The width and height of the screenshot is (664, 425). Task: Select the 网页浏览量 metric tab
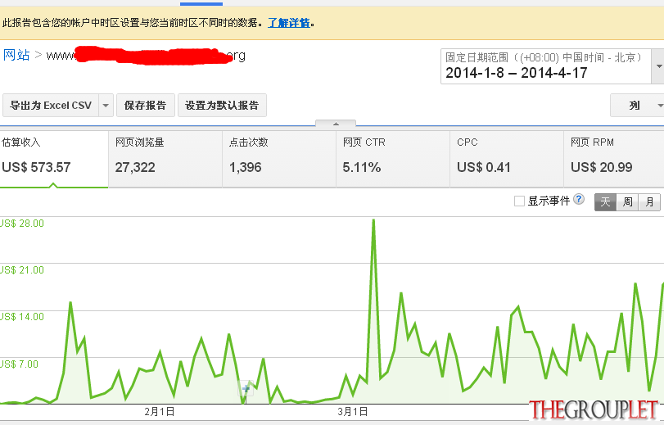tap(165, 159)
